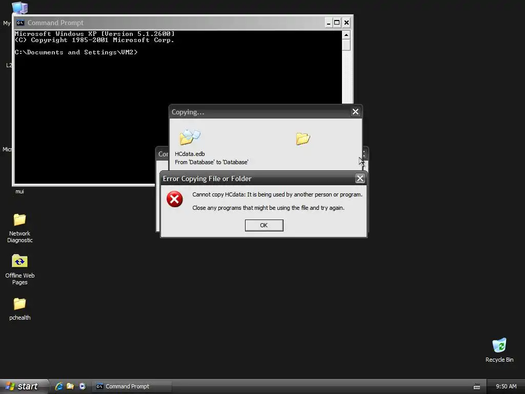Click the destination folder icon in Copying dialog

pyautogui.click(x=303, y=139)
